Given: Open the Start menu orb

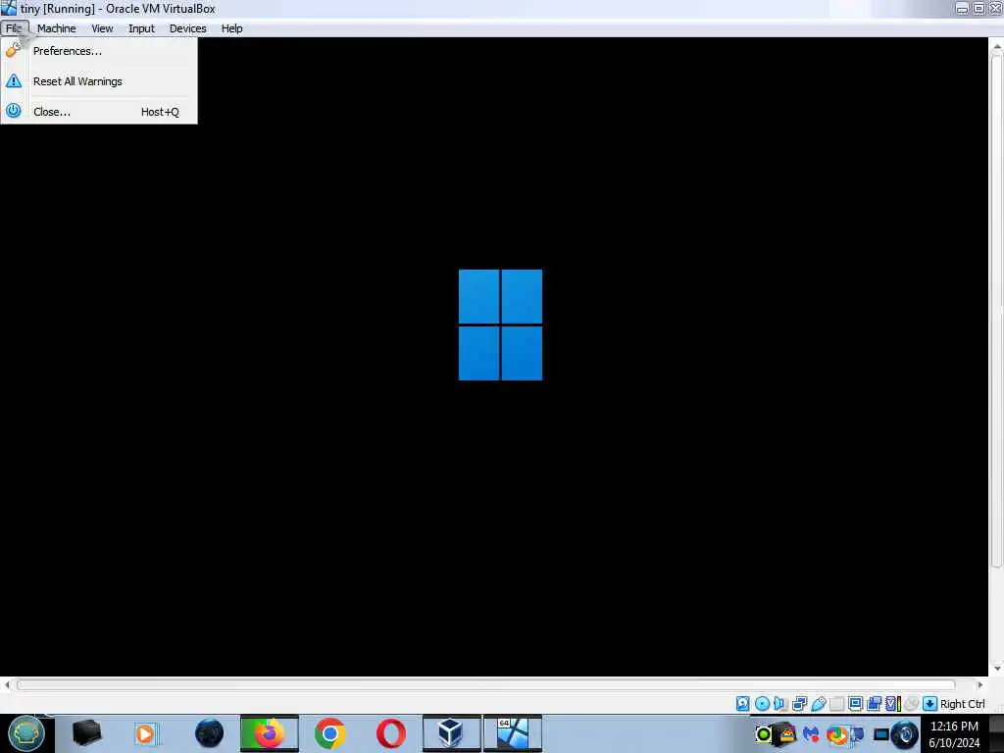Looking at the screenshot, I should pyautogui.click(x=26, y=733).
